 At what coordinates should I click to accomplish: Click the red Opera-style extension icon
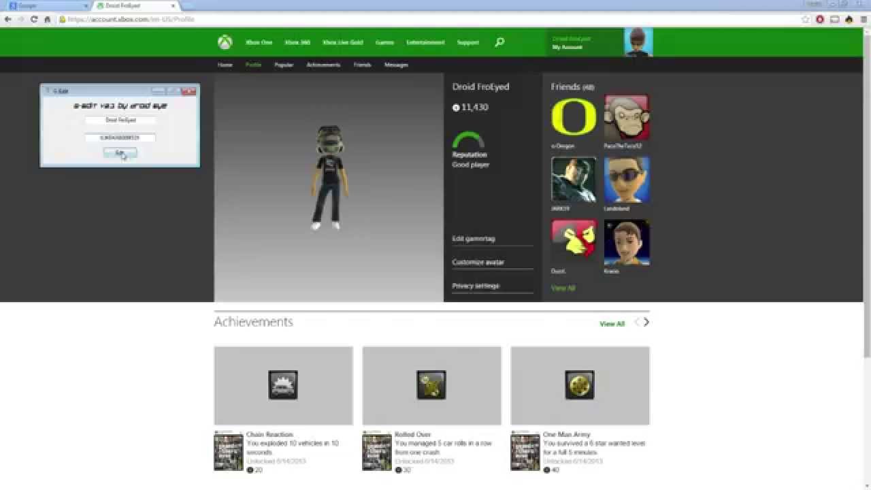click(x=820, y=19)
